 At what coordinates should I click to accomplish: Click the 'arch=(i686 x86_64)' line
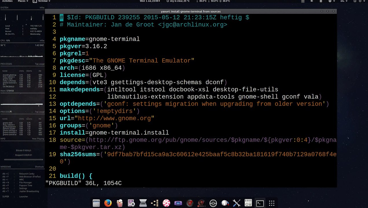(x=93, y=68)
